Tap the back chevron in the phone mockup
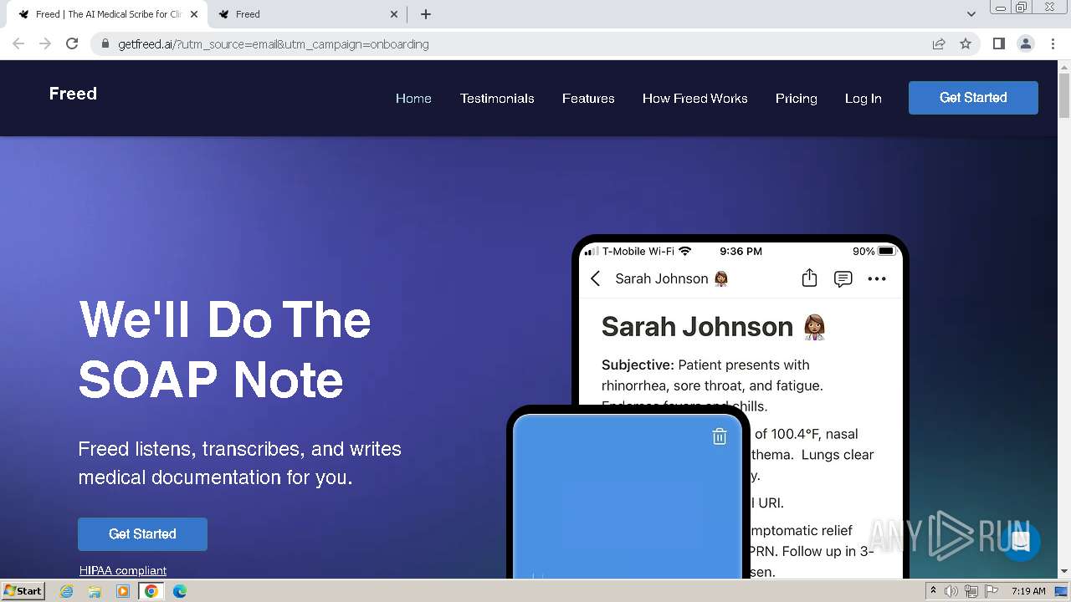This screenshot has width=1071, height=602. tap(595, 278)
